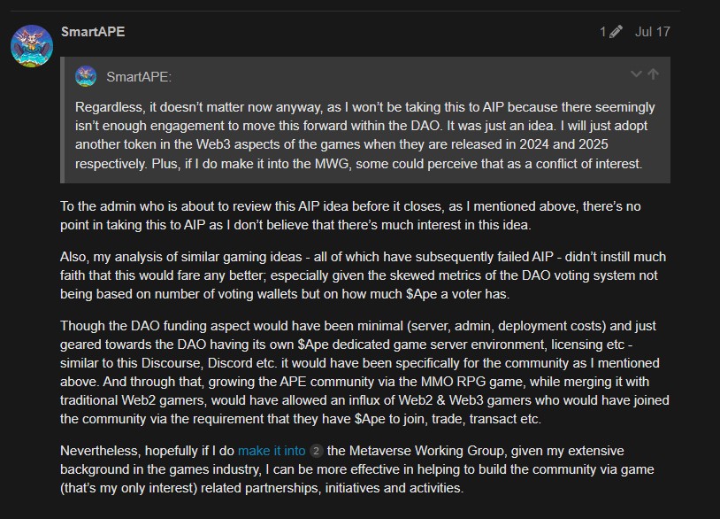Click the "SmartAPE:" quote title
Screen dimensions: 720x519
tap(139, 77)
